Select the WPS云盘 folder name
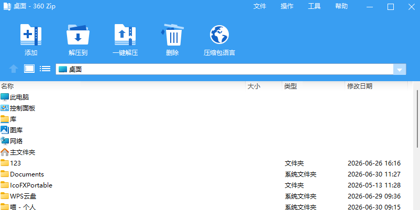 pos(23,196)
